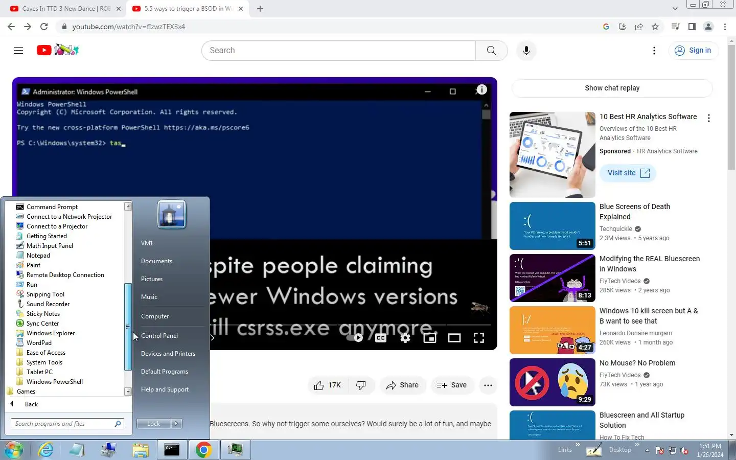Click the Start menu user picture
Viewport: 736px width, 460px height.
(172, 214)
